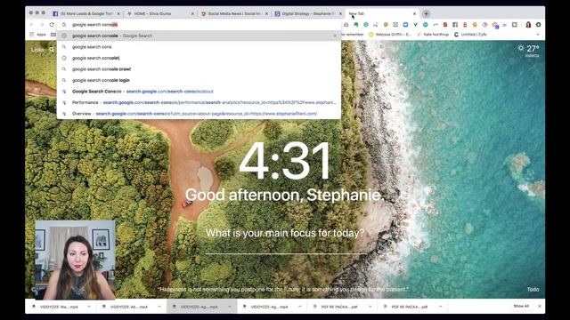Image resolution: width=570 pixels, height=320 pixels.
Task: Open the Evernote elephant extension
Action: [356, 25]
